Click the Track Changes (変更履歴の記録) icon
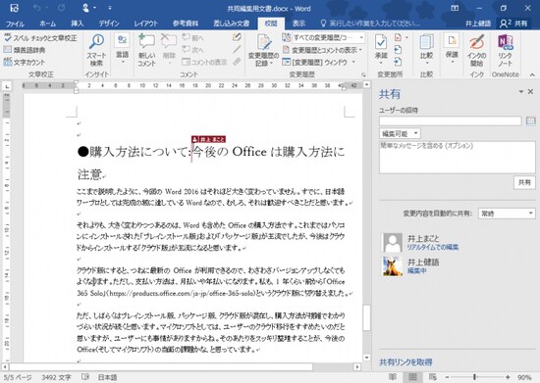This screenshot has width=540, height=383. [x=263, y=50]
